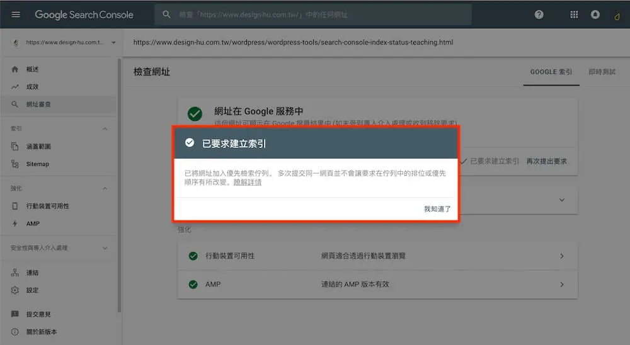Click the 檢查網址 heading
This screenshot has height=345, width=630.
point(152,72)
